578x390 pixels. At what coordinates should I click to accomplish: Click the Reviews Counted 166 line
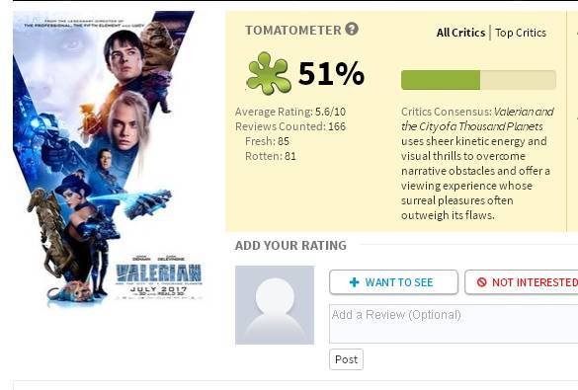coord(290,126)
